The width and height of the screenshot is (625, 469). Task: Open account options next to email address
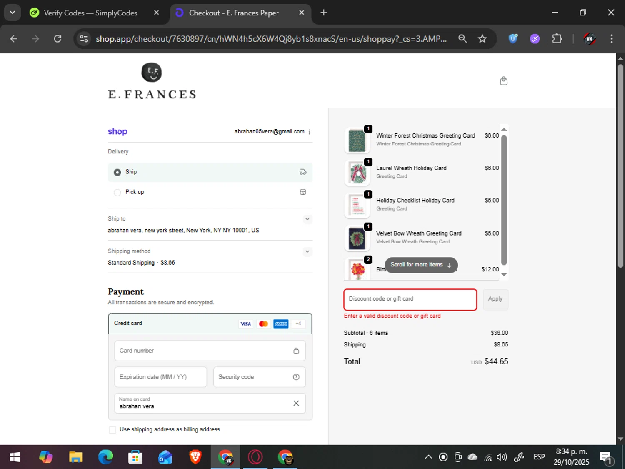(309, 132)
